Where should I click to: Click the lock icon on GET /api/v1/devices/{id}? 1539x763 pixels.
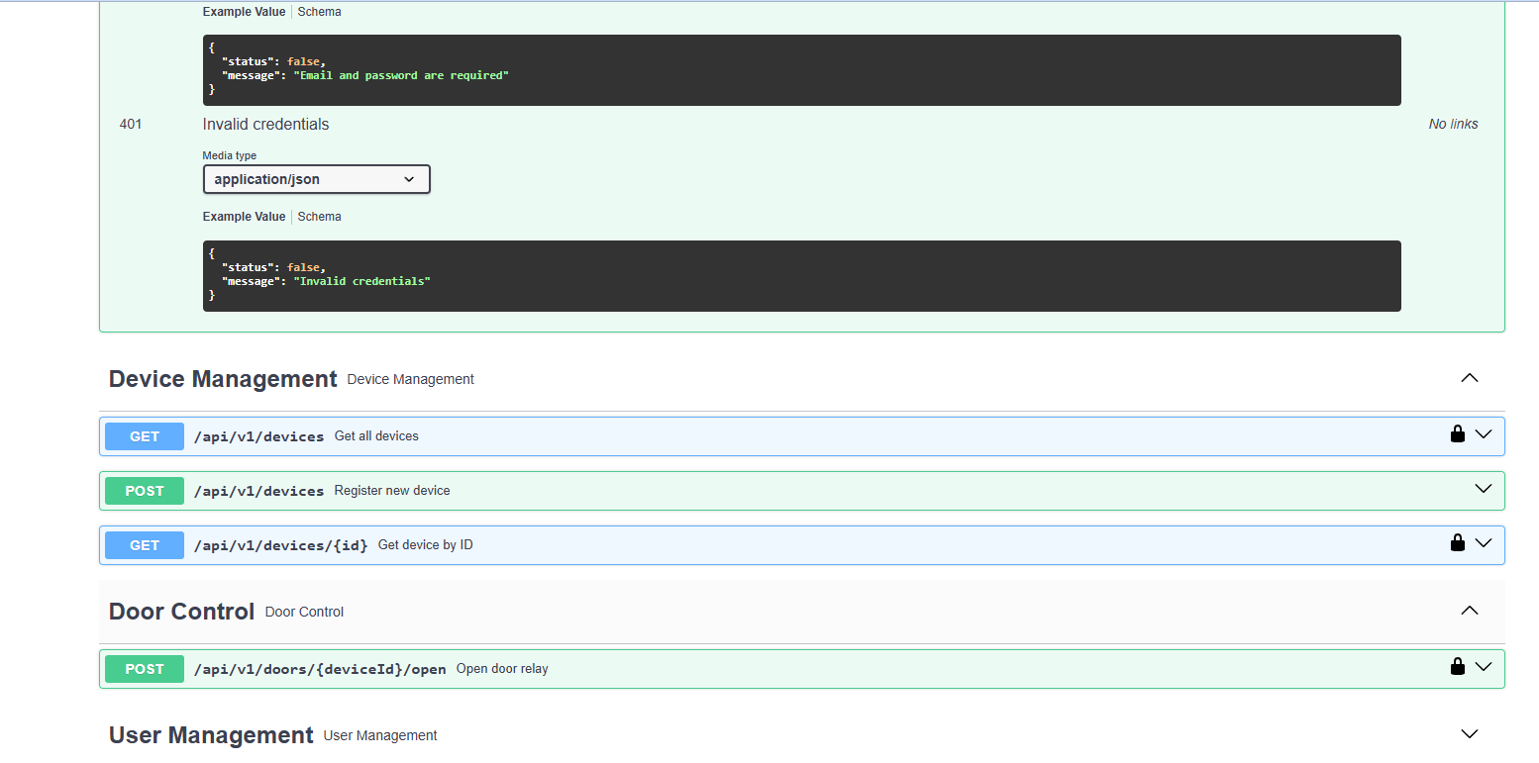(x=1457, y=542)
